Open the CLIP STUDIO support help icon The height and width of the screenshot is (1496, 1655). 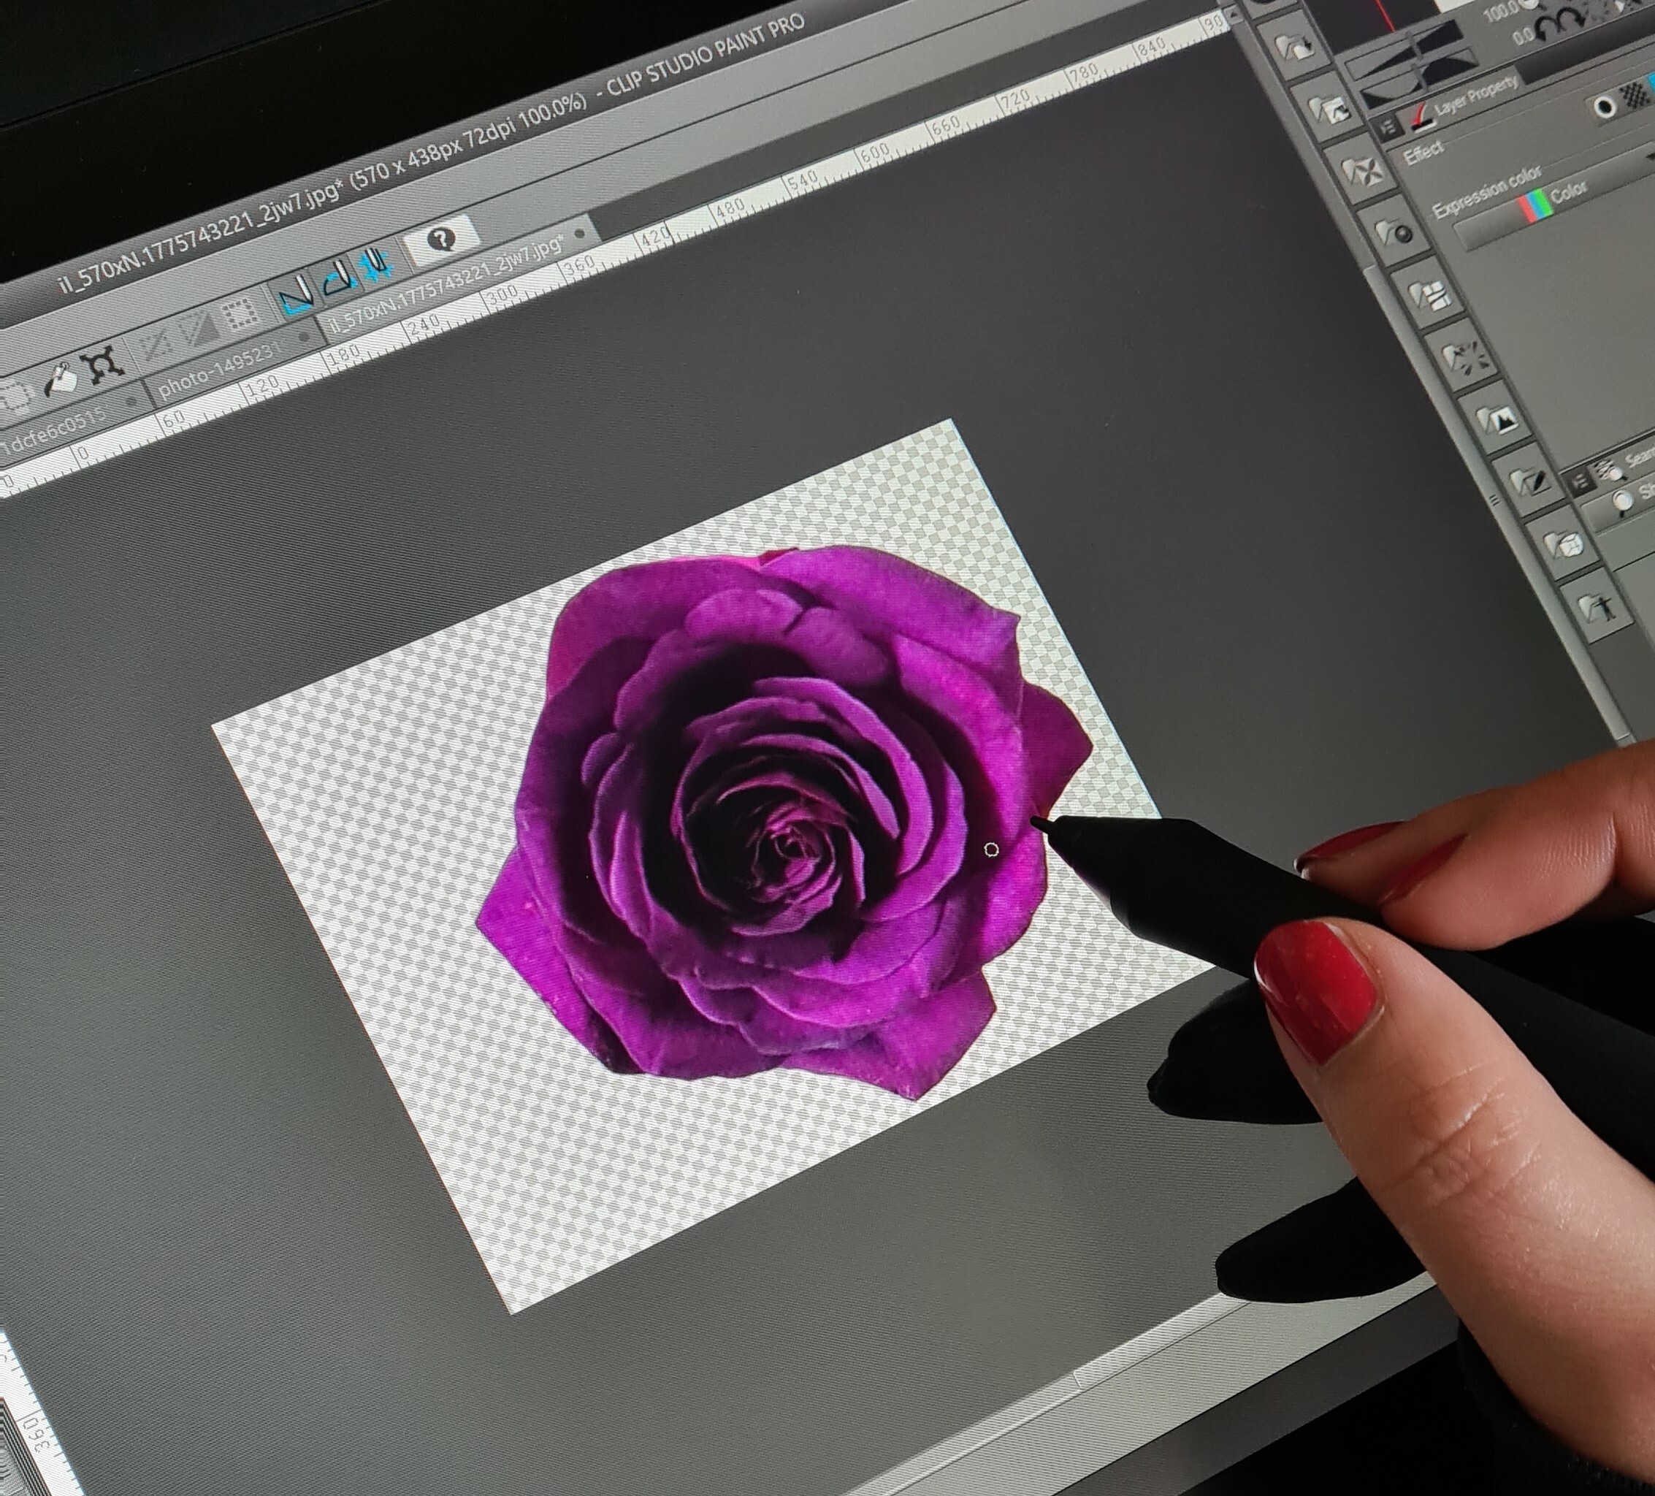(443, 239)
